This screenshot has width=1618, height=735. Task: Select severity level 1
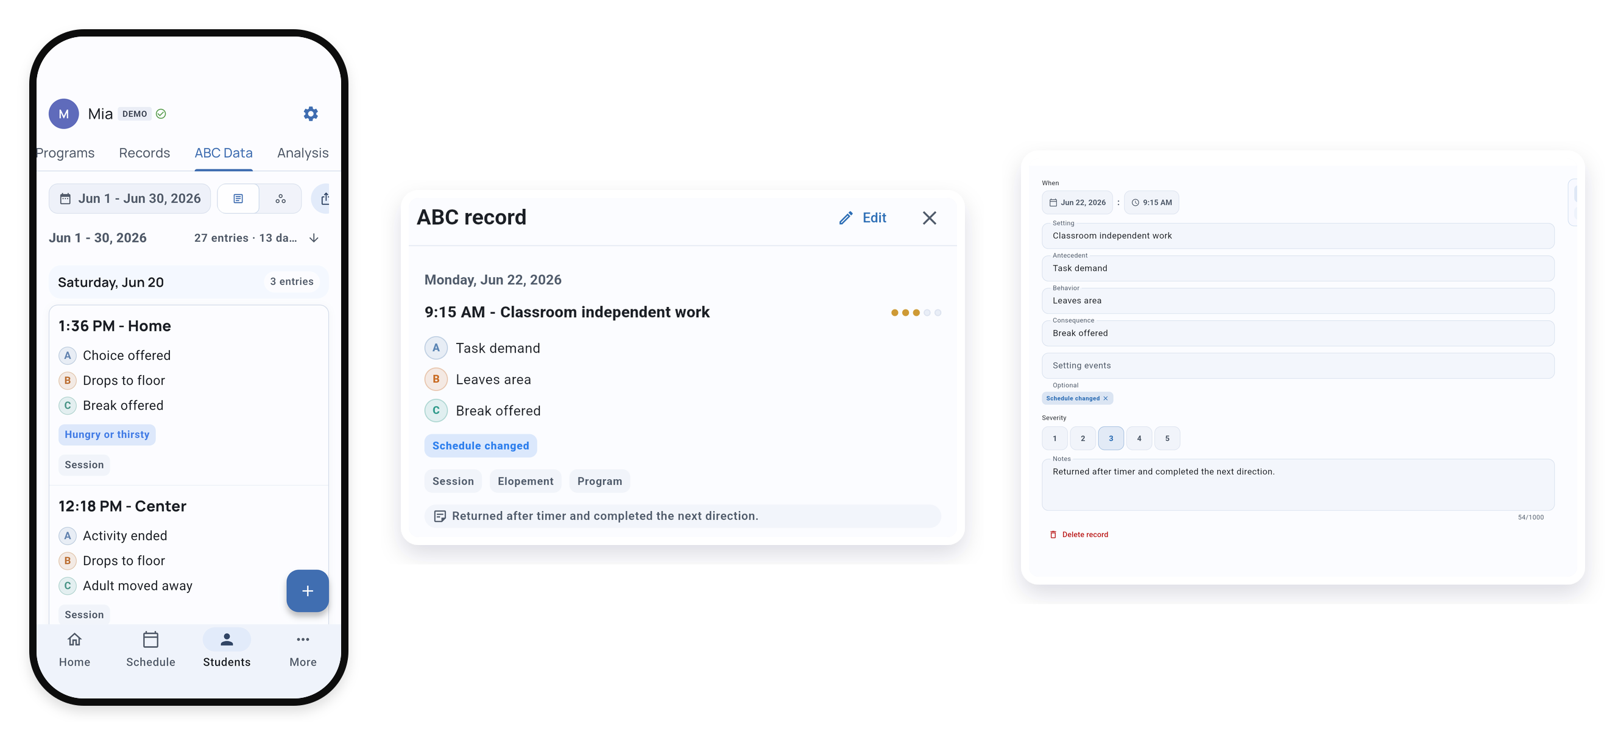tap(1055, 438)
